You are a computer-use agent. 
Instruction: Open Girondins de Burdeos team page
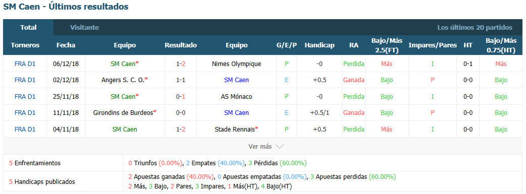[123, 113]
